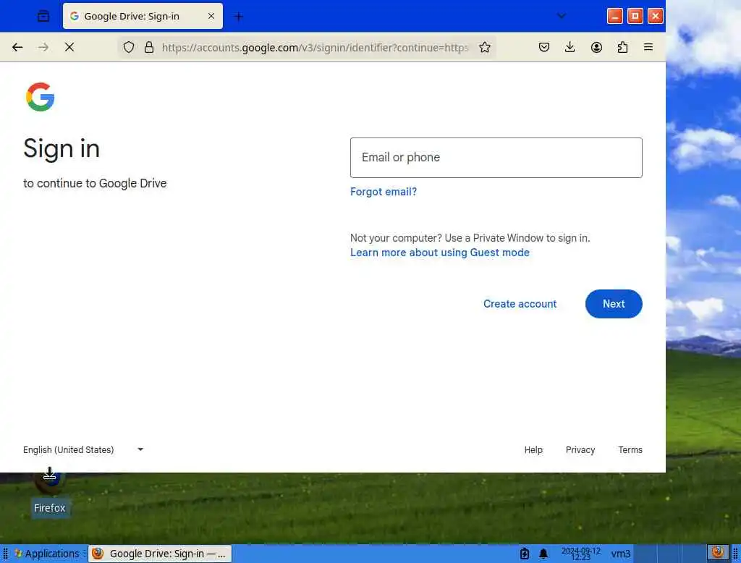Click Firefox icon at panel right end
The image size is (741, 563).
point(718,552)
